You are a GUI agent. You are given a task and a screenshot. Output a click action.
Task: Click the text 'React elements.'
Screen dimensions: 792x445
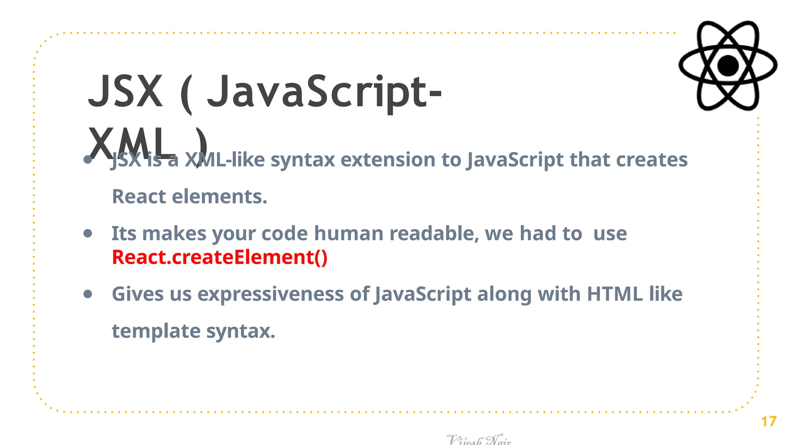point(189,197)
